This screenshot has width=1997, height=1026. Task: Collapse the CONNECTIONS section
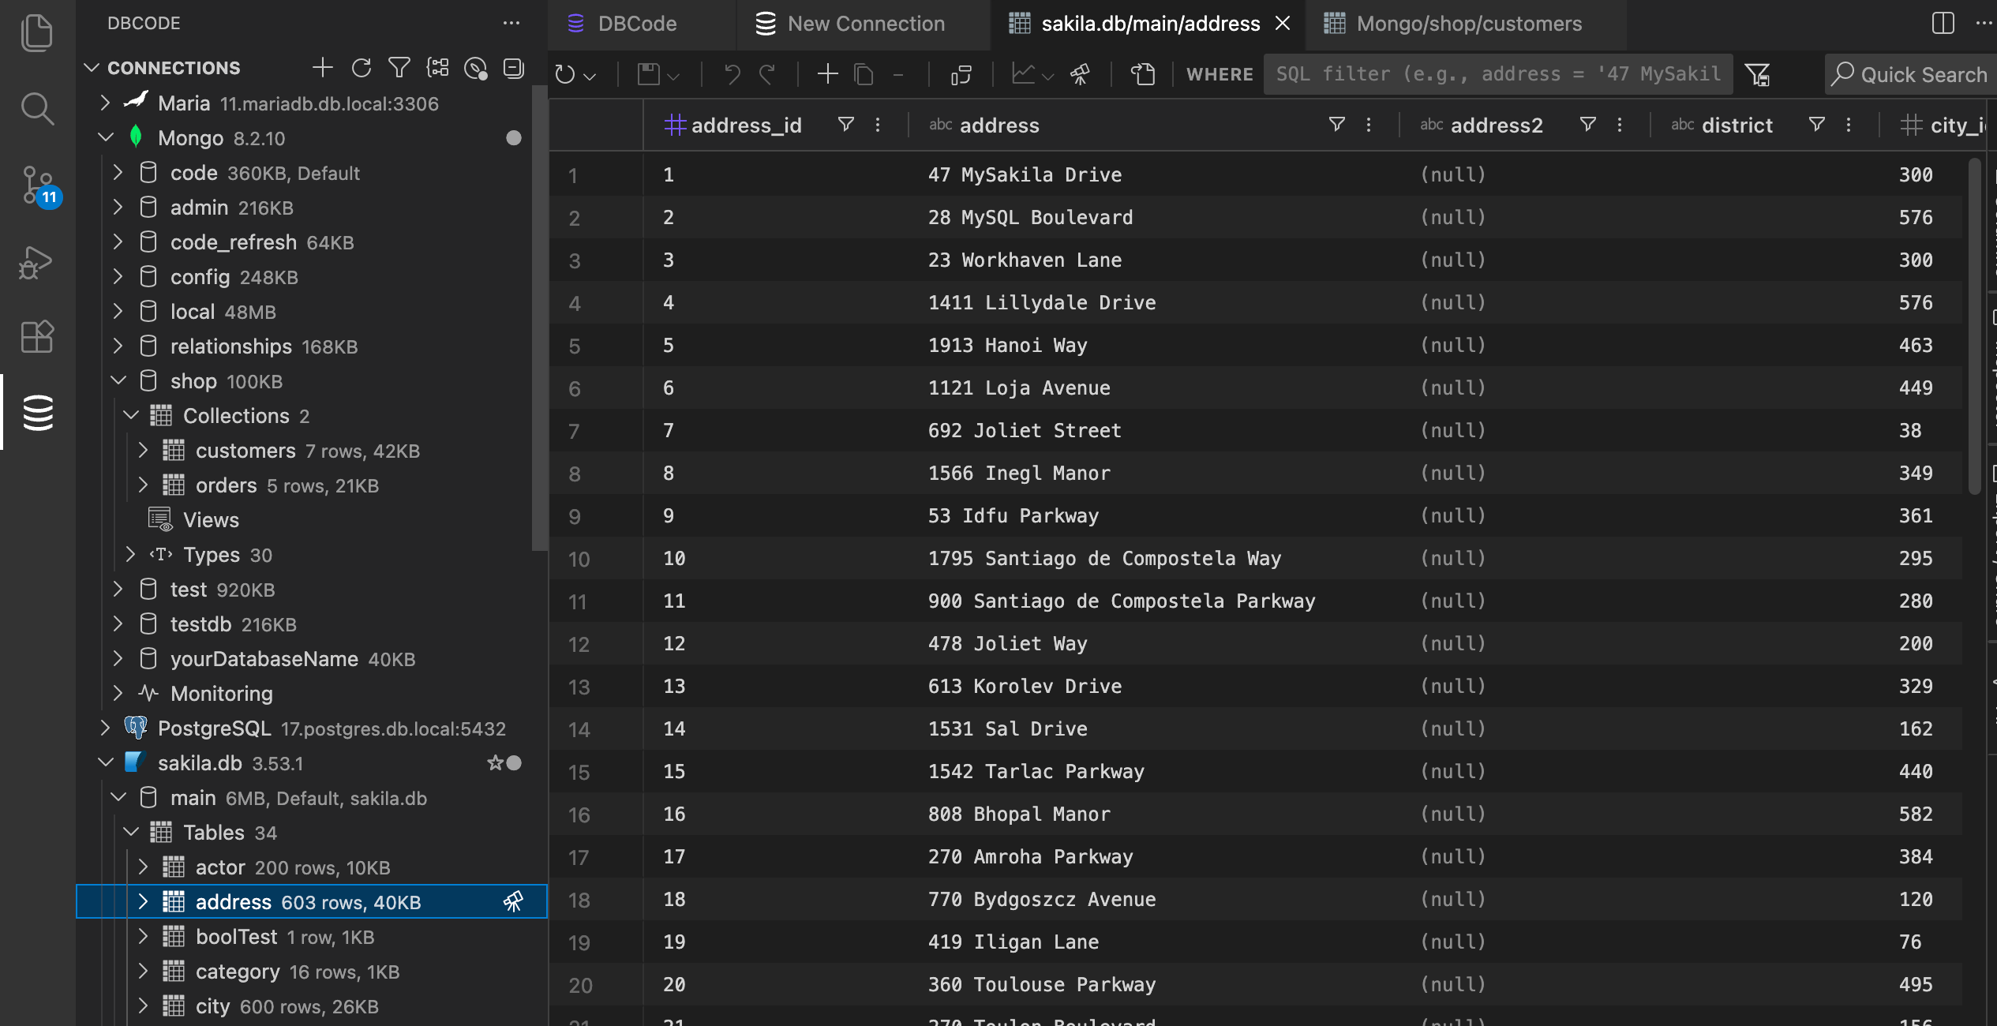pos(92,68)
